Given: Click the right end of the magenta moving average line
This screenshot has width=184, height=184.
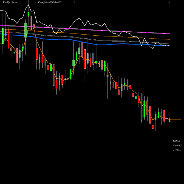Looking at the screenshot, I should tap(169, 33).
